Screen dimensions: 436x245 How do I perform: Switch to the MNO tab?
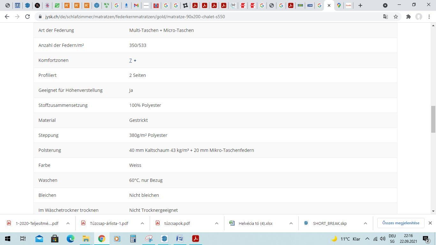click(x=106, y=5)
